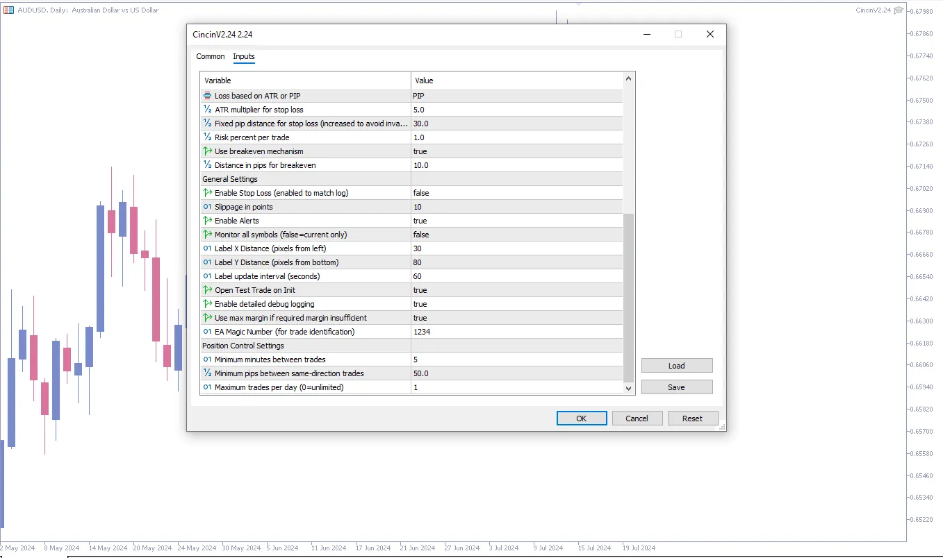Image resolution: width=943 pixels, height=558 pixels.
Task: Toggle the Open Test Trade on Init value
Action: pos(516,290)
